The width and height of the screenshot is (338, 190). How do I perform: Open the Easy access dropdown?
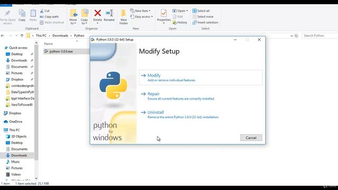click(142, 16)
